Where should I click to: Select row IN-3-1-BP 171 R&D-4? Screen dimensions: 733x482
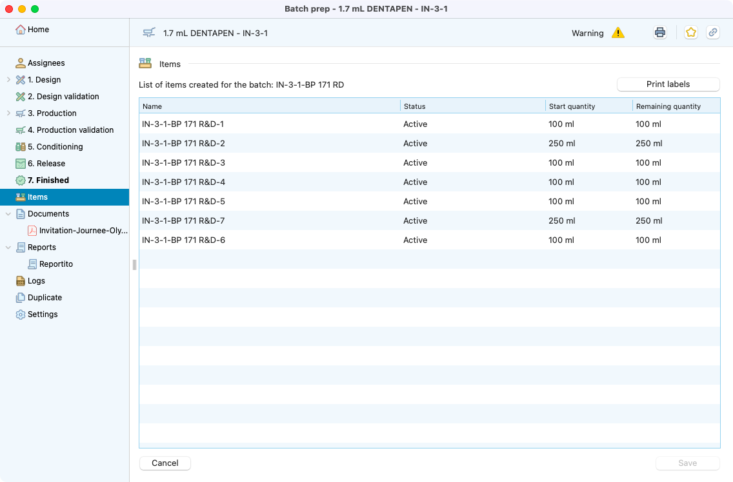(x=430, y=182)
